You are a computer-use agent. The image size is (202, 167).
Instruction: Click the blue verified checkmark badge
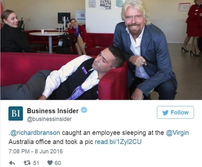tap(84, 110)
